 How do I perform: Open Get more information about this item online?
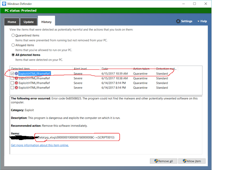coord(40,145)
